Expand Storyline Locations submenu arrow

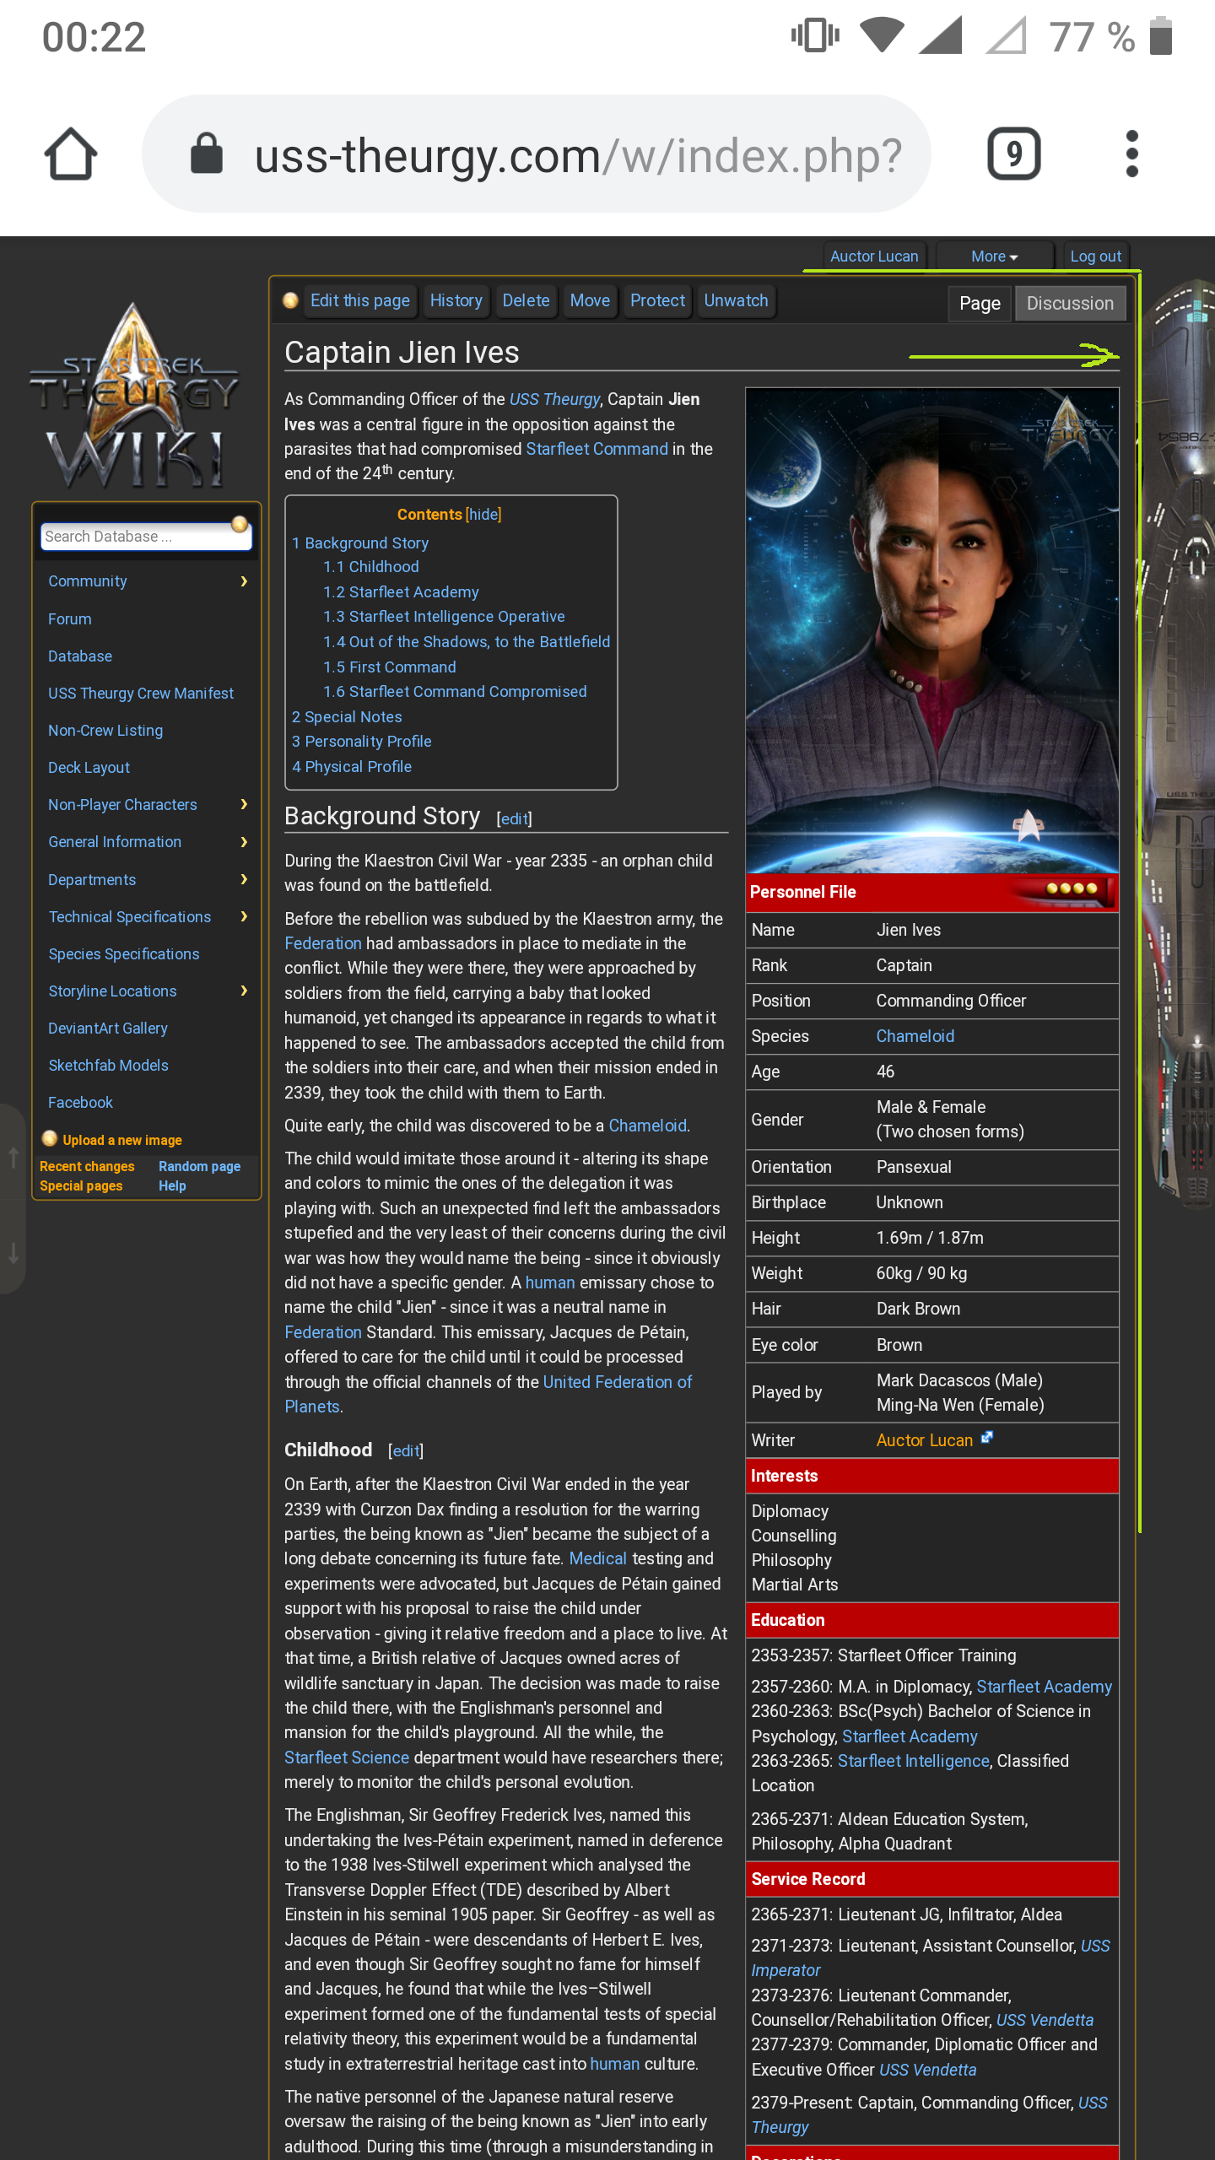pyautogui.click(x=244, y=991)
